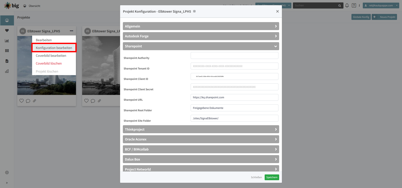Click the Sharepoint Authority input field
Viewport: 402px width, 188px height.
point(234,55)
